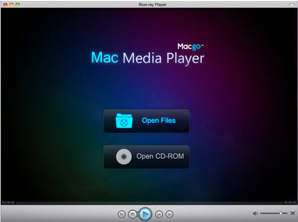Click the open-file folder icon in playback bar
The image size is (298, 222).
tap(122, 215)
